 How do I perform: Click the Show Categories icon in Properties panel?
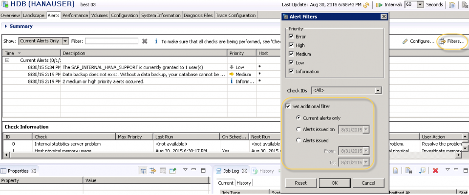(144, 171)
